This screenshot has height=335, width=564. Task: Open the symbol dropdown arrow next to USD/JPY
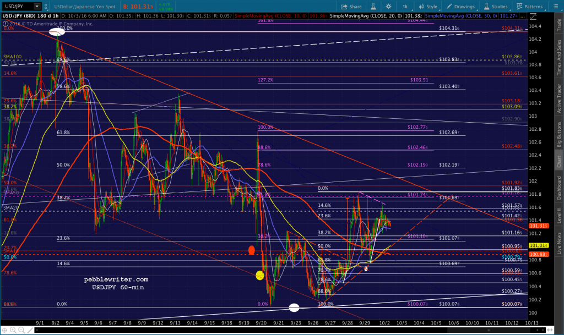pos(37,7)
